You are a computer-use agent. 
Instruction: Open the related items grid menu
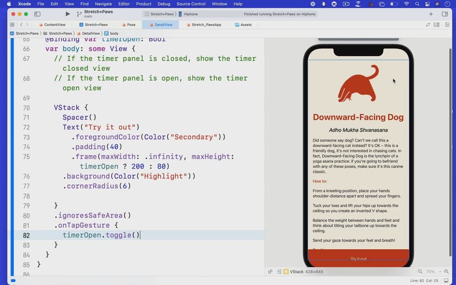coord(12,25)
